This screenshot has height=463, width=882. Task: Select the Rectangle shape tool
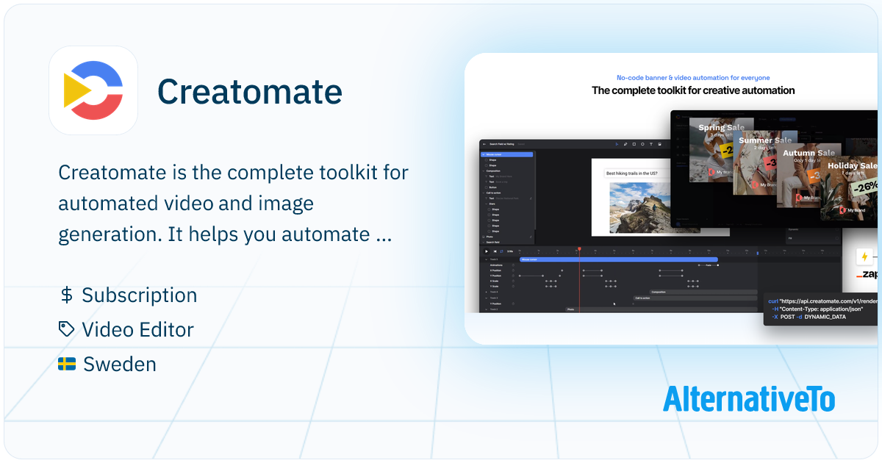(634, 144)
